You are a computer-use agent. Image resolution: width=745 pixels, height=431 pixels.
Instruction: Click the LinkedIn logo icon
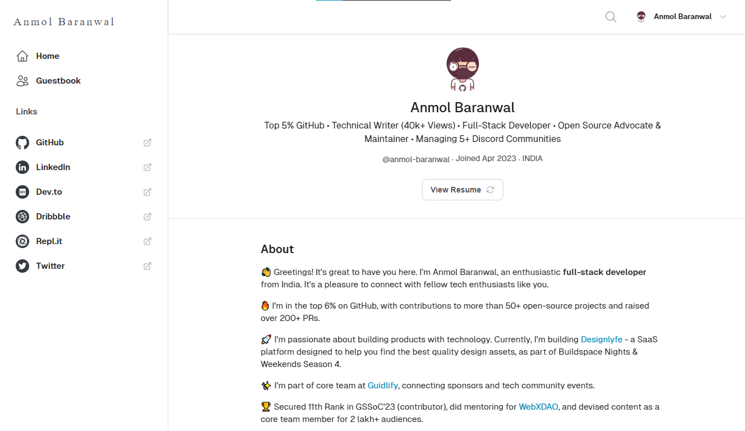22,167
